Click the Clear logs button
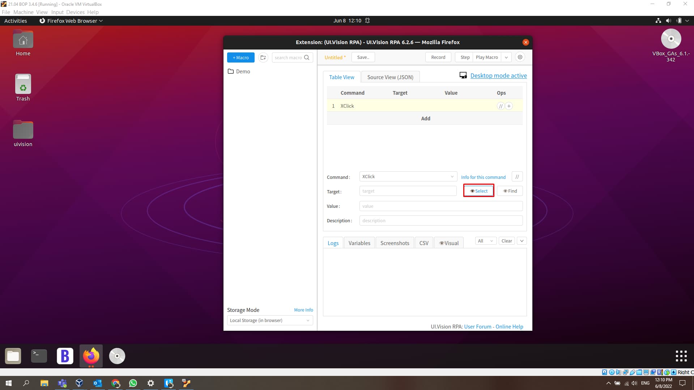Viewport: 694px width, 390px height. point(507,241)
